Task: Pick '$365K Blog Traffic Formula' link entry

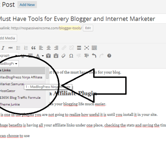Action: [23, 98]
